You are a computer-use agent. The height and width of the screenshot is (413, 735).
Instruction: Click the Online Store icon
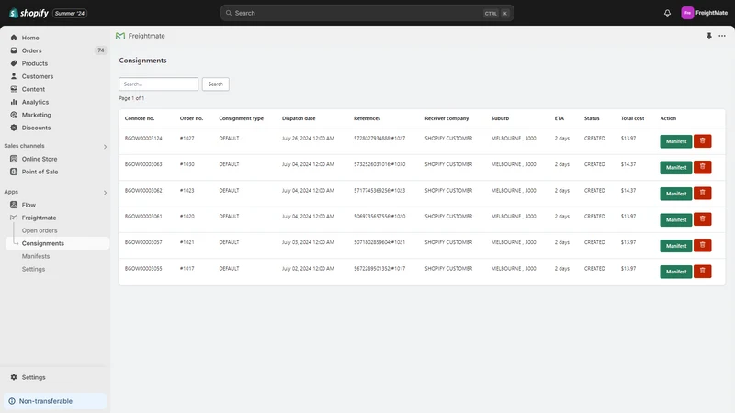click(14, 159)
